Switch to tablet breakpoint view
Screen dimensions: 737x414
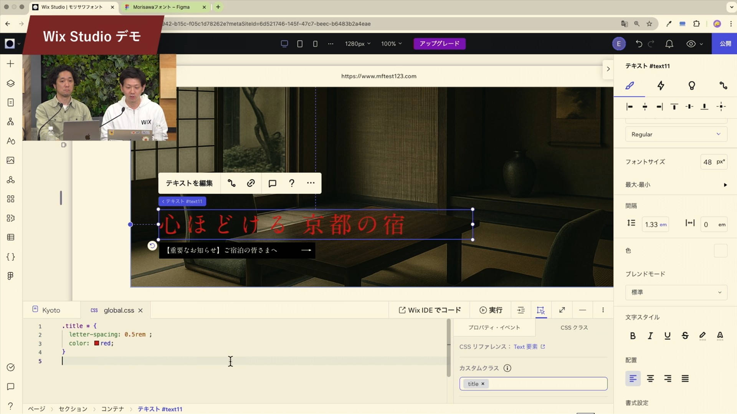[300, 44]
